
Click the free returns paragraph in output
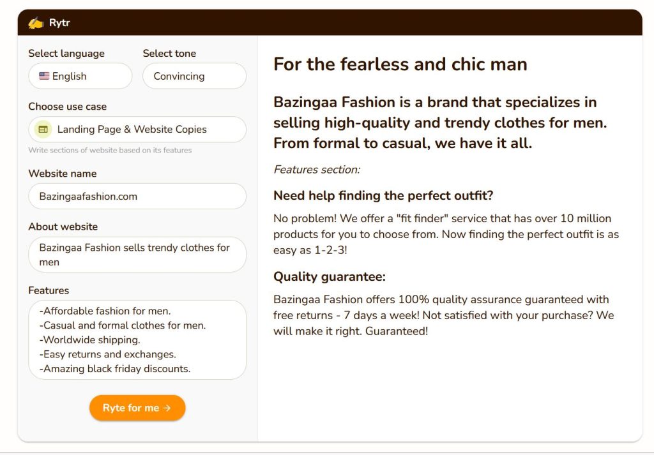pos(444,315)
